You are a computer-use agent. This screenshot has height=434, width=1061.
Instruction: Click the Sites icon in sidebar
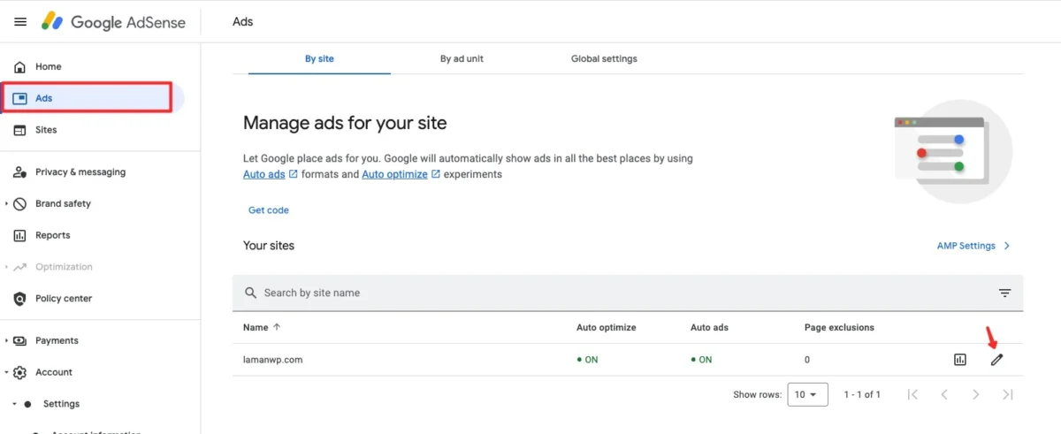coord(19,130)
